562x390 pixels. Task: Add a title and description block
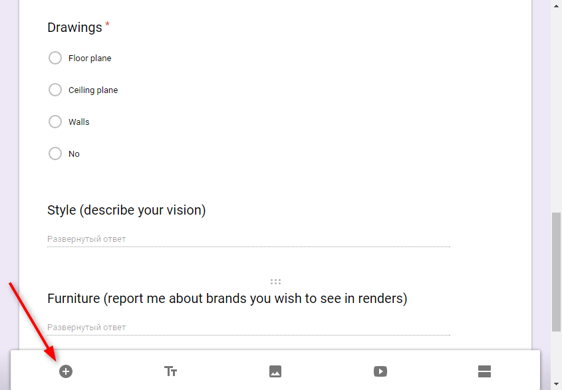coord(170,371)
